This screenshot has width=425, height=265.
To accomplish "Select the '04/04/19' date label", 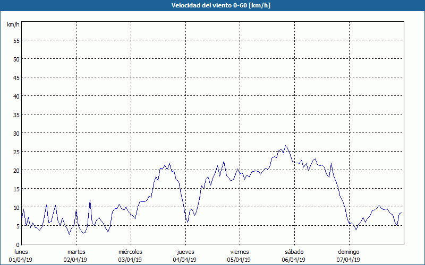I will (184, 260).
